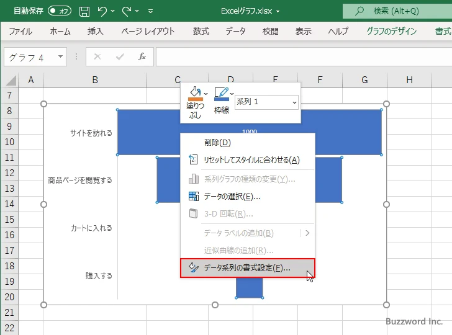This screenshot has width=452, height=335.
Task: Open the ページ レイアウト tab
Action: pos(148,31)
